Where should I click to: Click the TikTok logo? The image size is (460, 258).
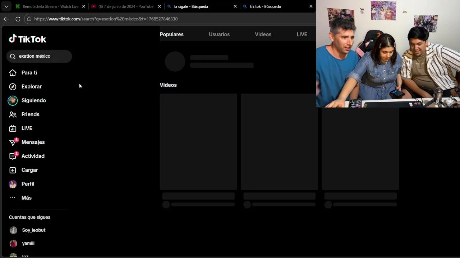[x=28, y=39]
